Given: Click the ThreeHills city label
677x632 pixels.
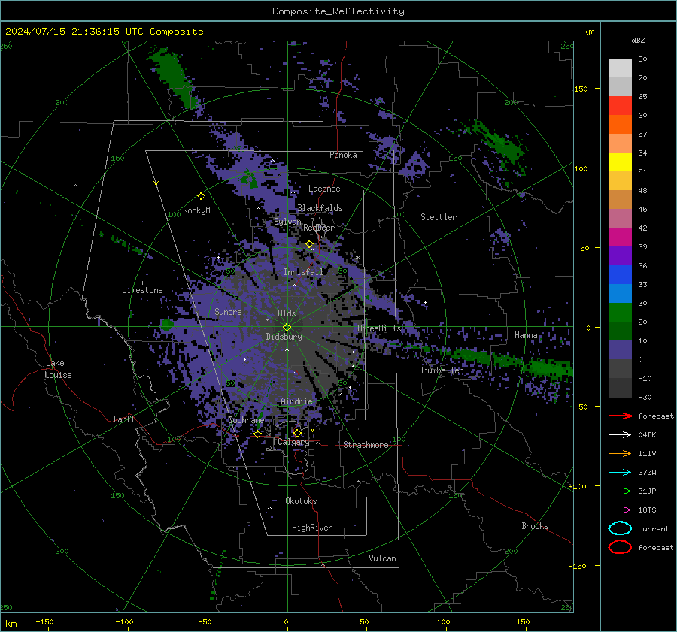Looking at the screenshot, I should pyautogui.click(x=378, y=328).
